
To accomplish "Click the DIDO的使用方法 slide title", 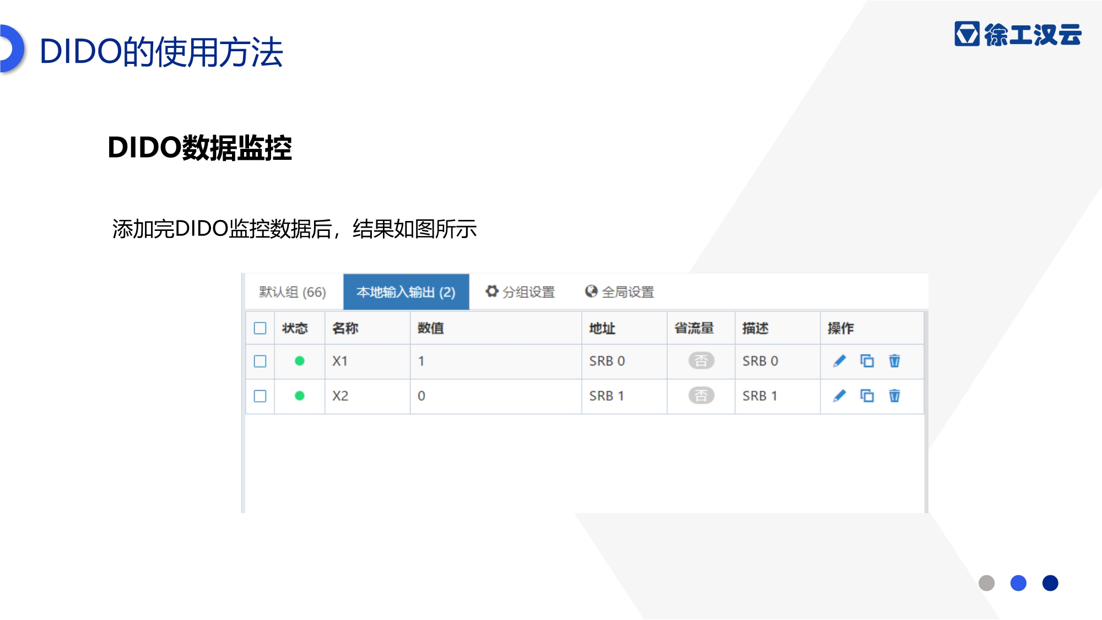I will [161, 52].
